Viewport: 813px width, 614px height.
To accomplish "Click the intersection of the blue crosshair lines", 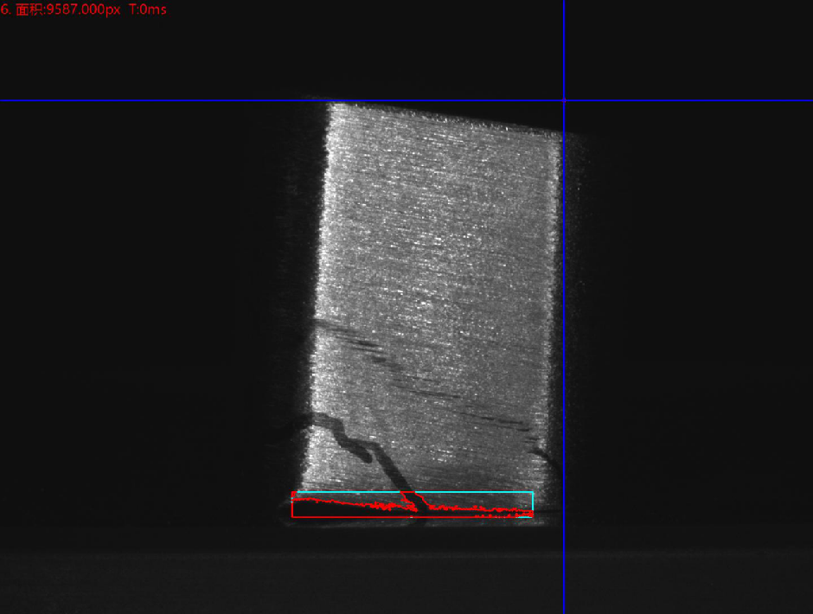I will [x=564, y=101].
